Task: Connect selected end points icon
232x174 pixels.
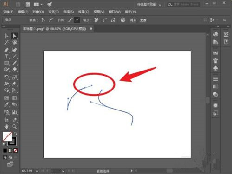Action: click(x=105, y=20)
